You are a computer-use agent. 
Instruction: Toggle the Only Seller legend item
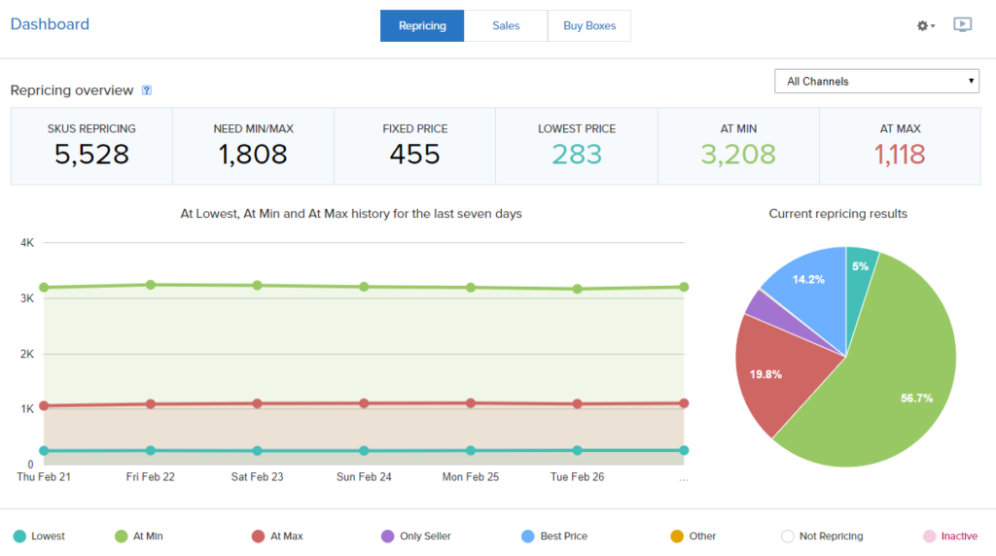coord(416,536)
